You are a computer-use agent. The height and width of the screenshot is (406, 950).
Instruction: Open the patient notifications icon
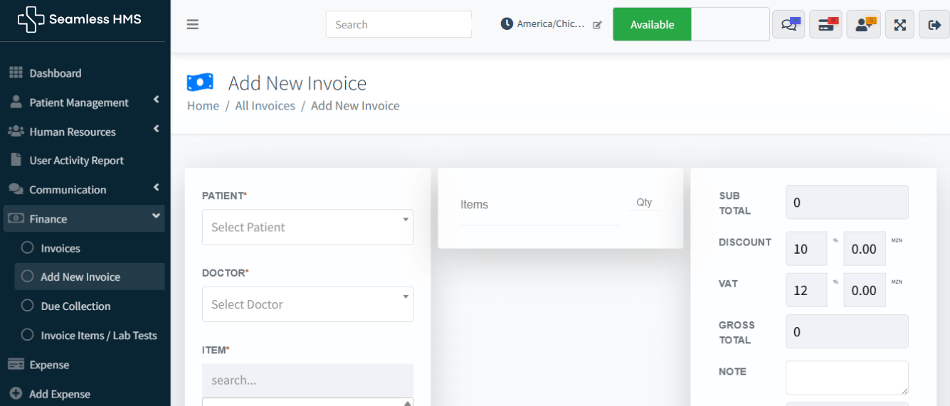coord(863,24)
